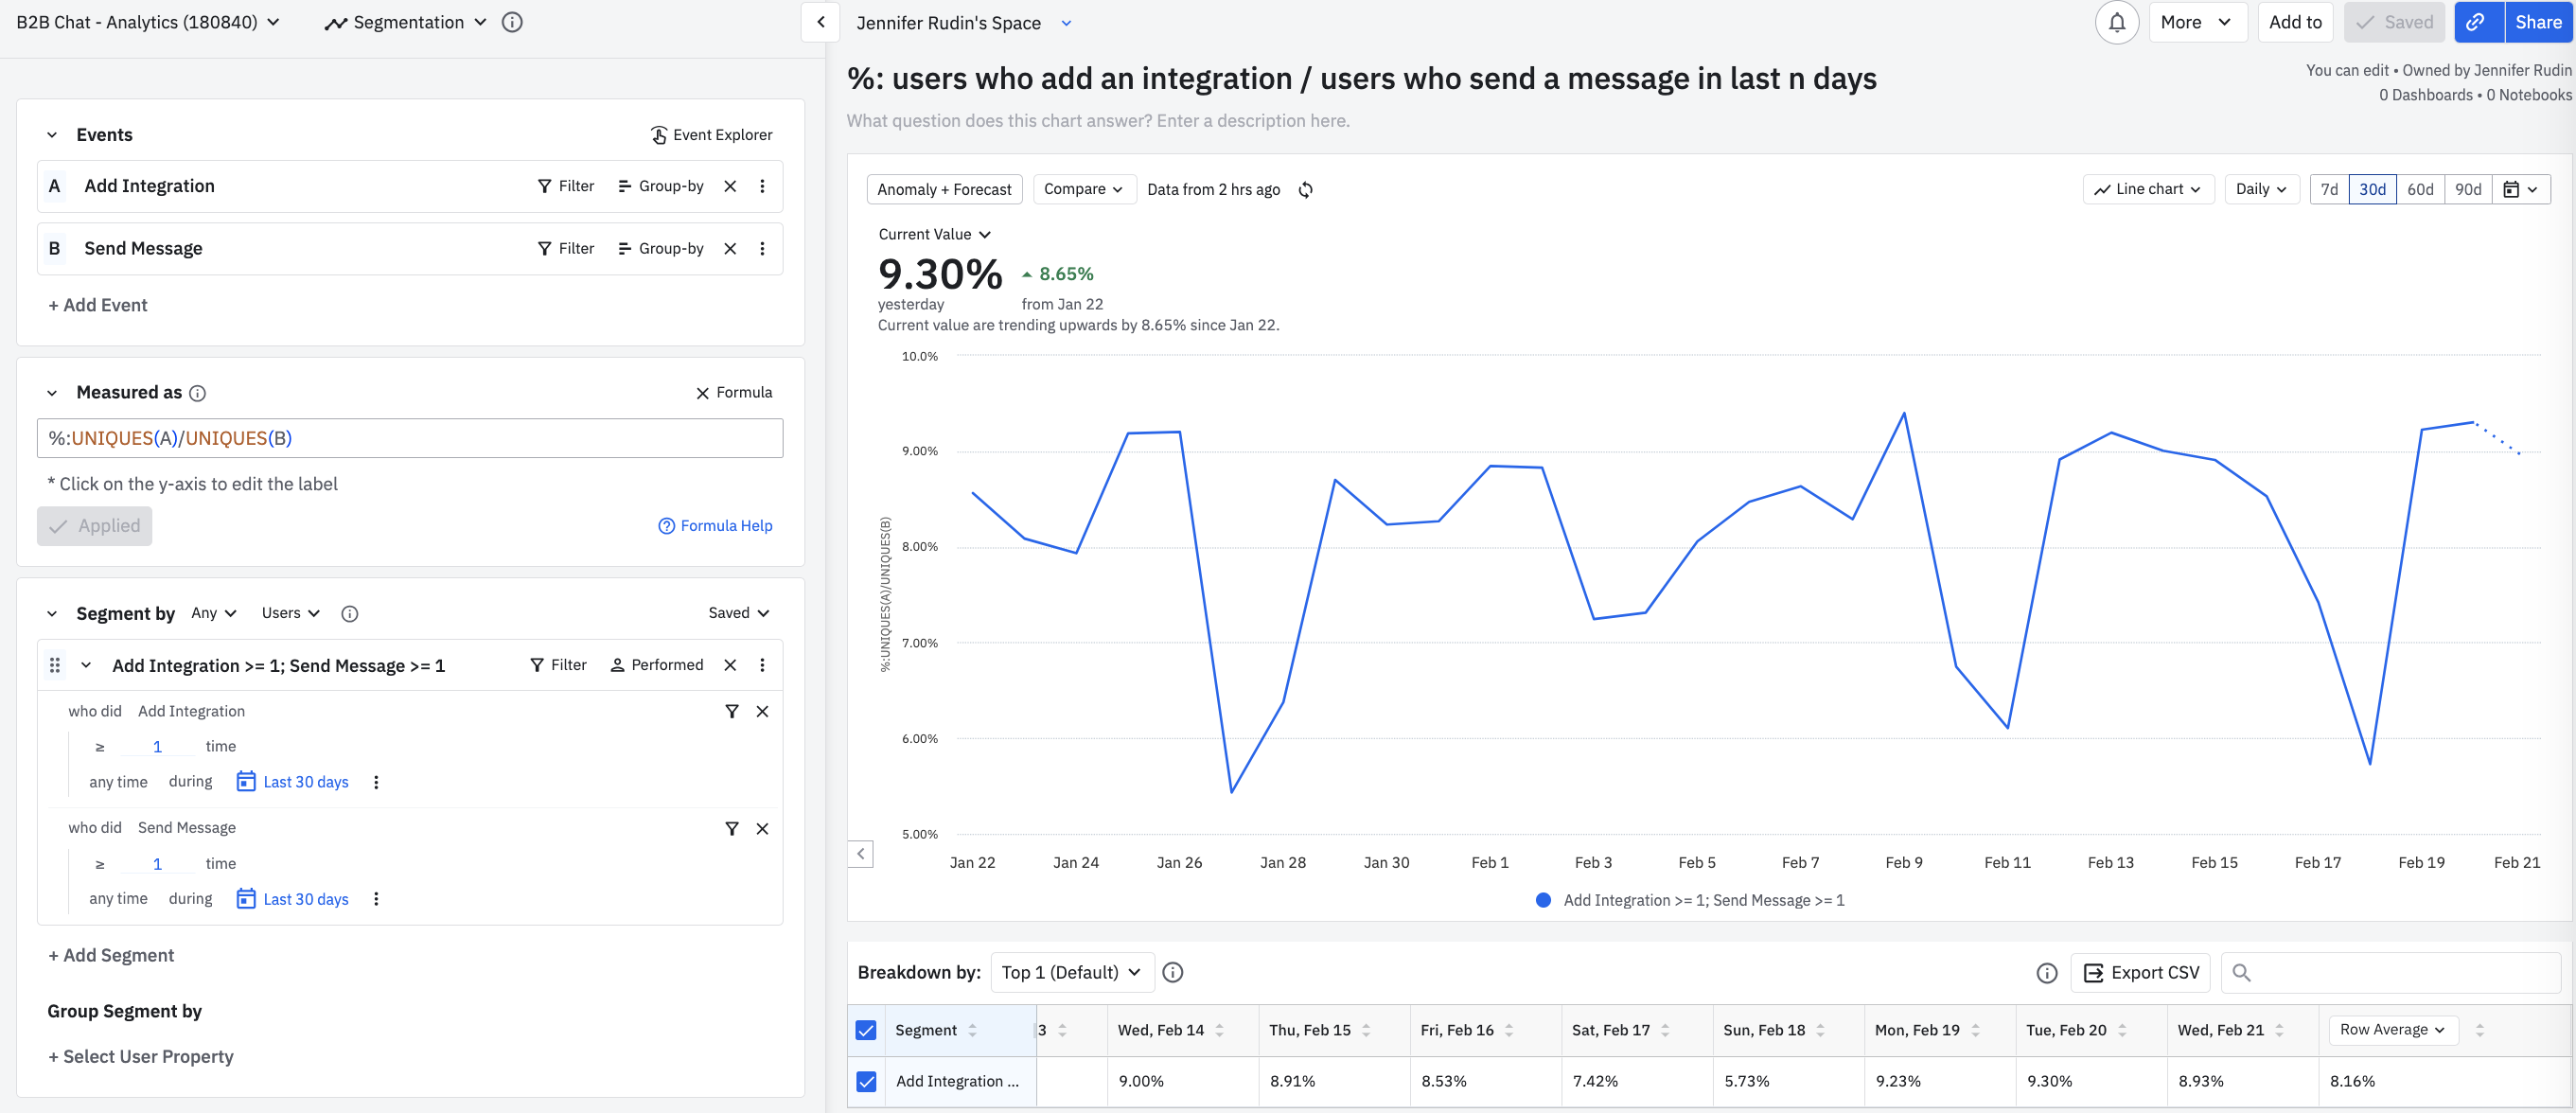Click the formula input field
Viewport: 2576px width, 1113px height.
click(x=410, y=438)
